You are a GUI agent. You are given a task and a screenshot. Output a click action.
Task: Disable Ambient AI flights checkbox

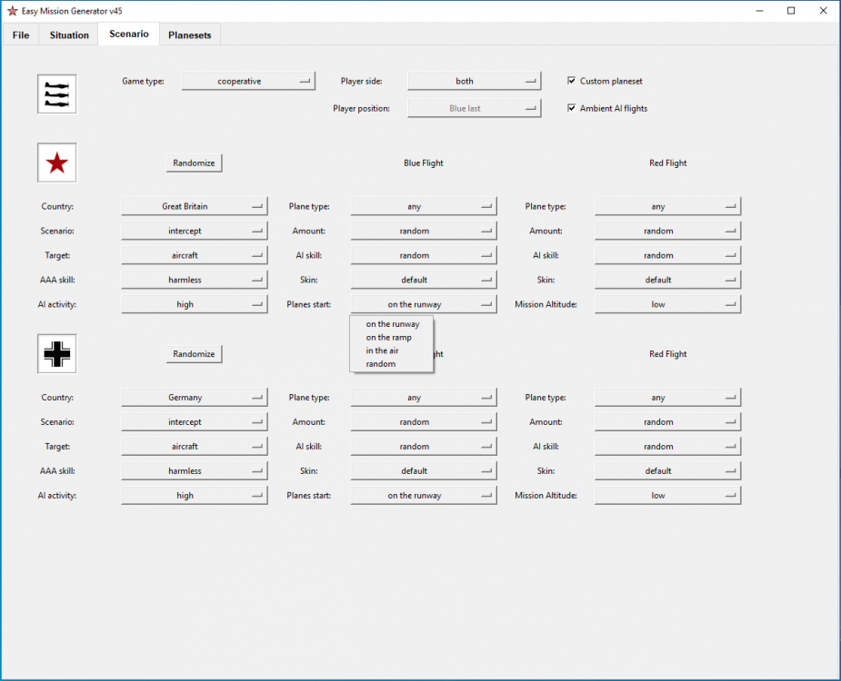pos(571,108)
